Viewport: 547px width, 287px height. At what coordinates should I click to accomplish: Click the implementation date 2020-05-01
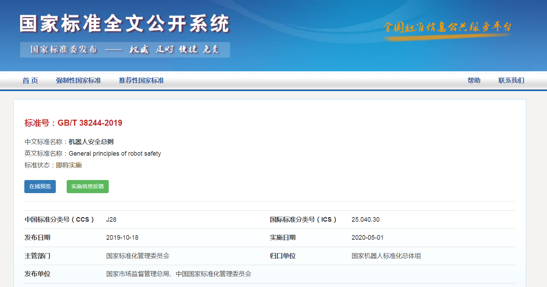click(367, 238)
